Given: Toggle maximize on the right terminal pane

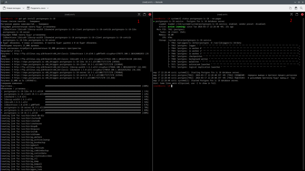Looking at the screenshot, I should 292,14.
